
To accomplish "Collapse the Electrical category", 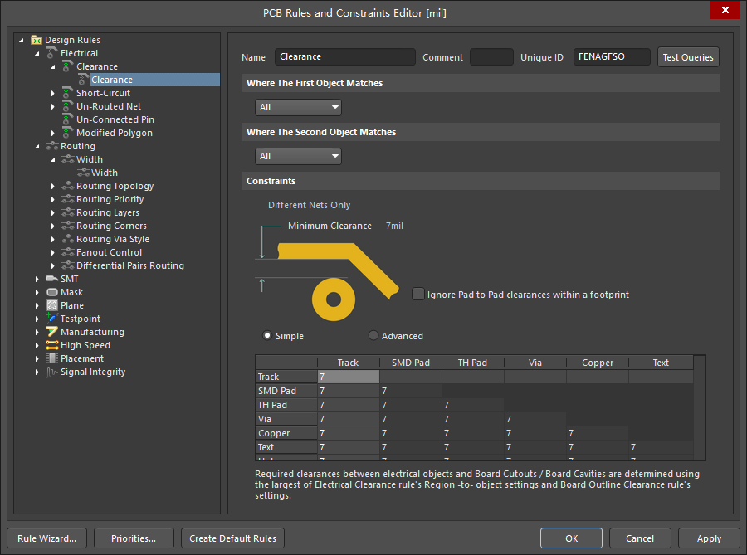I will (x=37, y=54).
